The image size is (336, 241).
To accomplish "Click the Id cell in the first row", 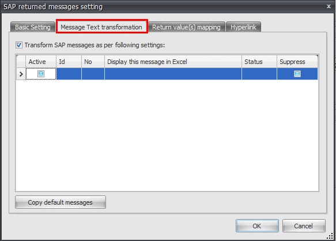I will (x=69, y=74).
